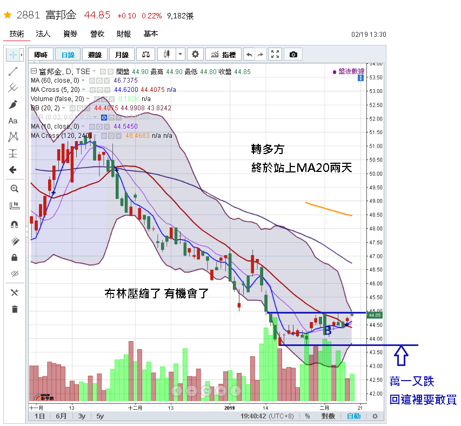
Task: Select the pitchfork drawing tool
Action: (13, 88)
